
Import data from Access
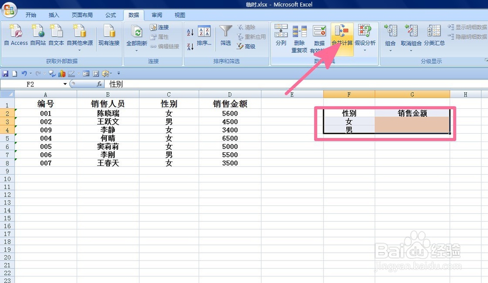tap(16, 35)
